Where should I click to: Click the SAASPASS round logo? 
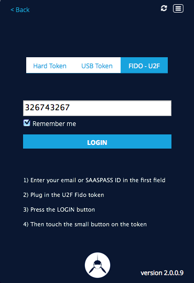tap(98, 265)
